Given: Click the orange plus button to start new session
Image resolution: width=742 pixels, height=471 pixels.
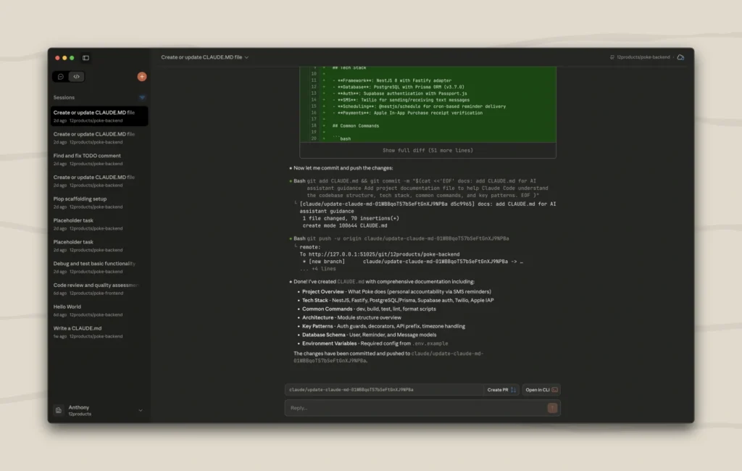Looking at the screenshot, I should [x=142, y=76].
